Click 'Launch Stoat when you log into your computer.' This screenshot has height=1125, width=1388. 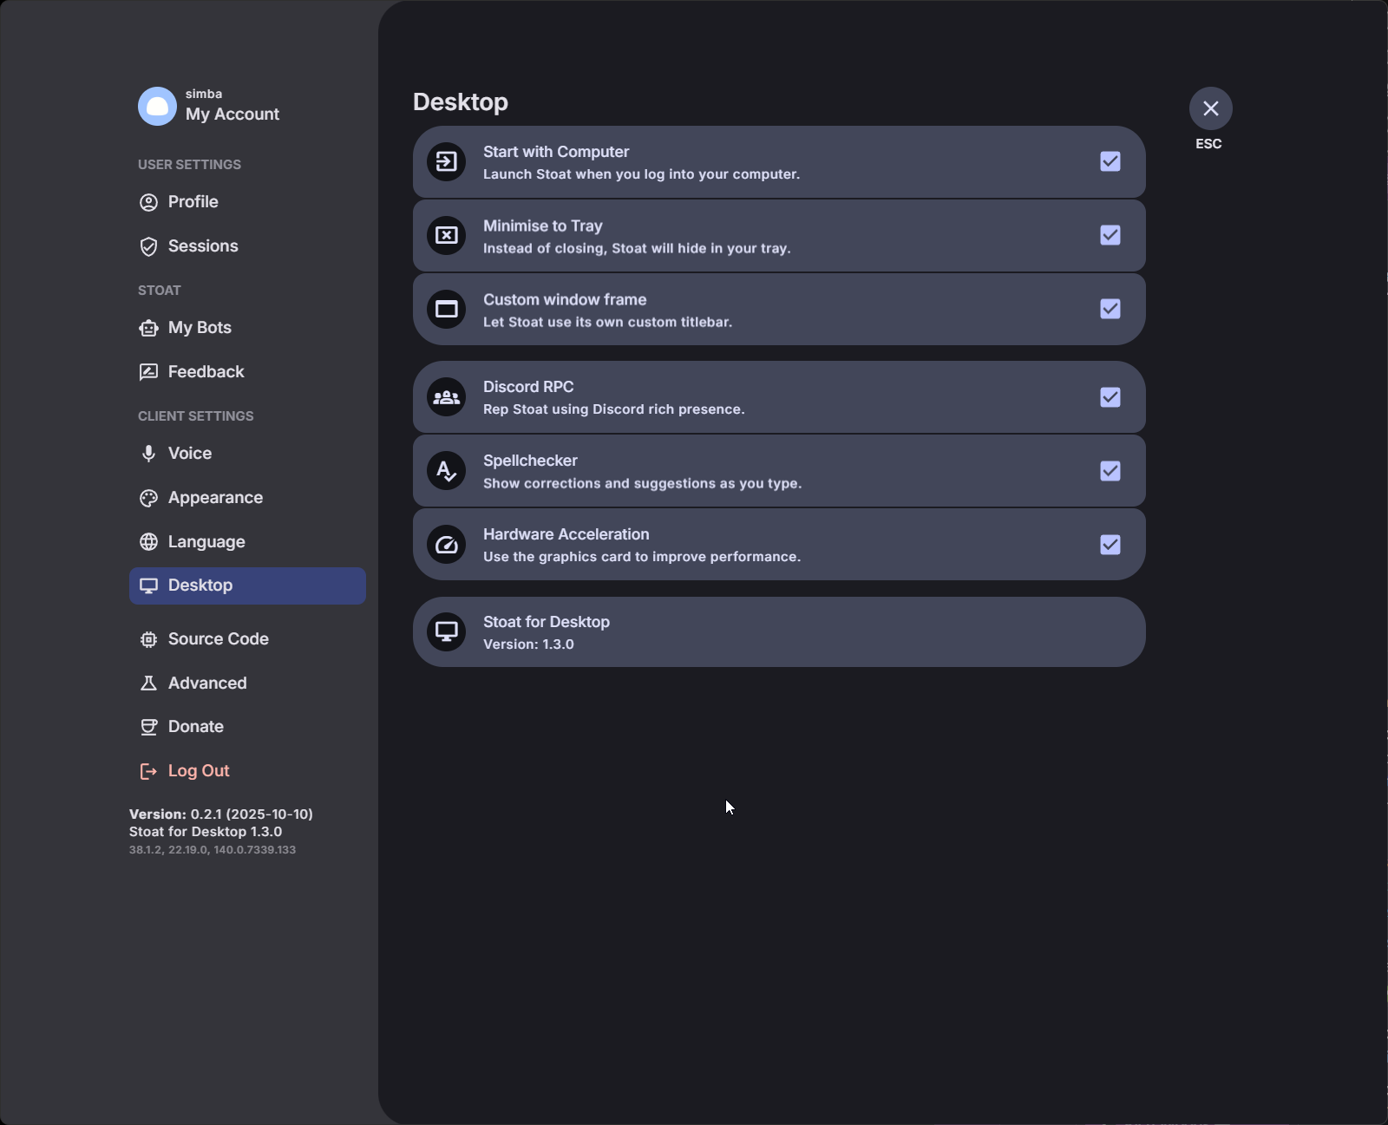(x=641, y=174)
